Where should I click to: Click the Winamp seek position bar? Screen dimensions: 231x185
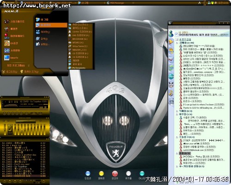click(x=25, y=110)
